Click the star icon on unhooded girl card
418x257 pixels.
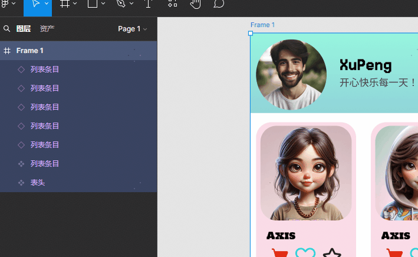click(332, 253)
